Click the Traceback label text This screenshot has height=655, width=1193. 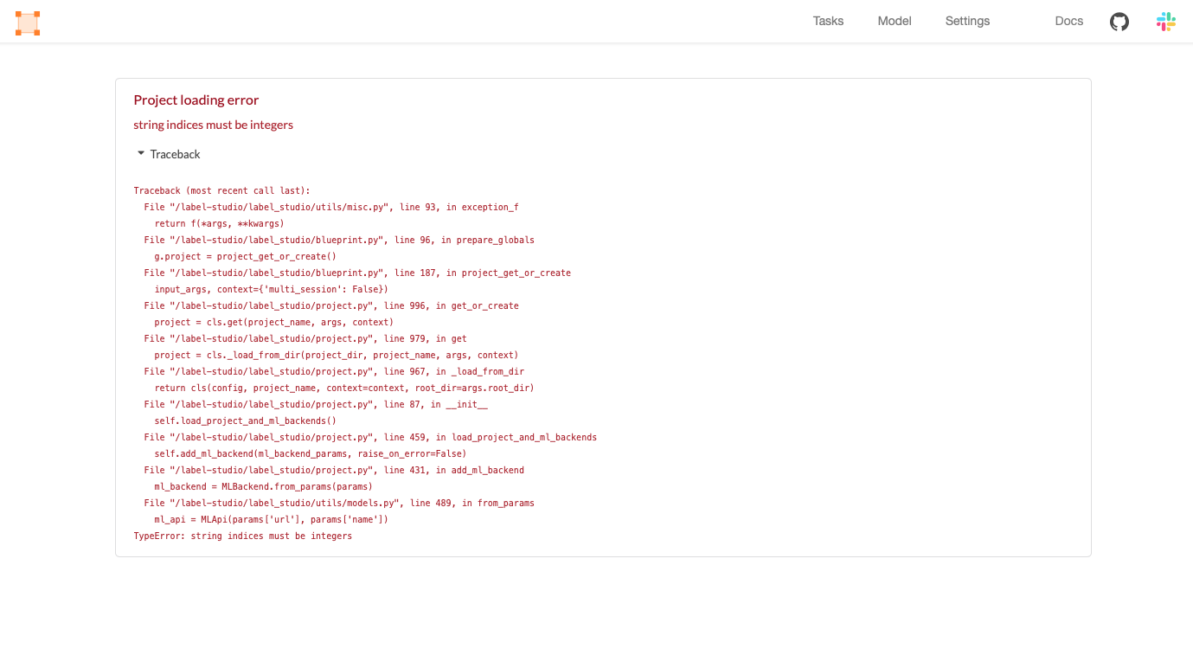point(175,154)
